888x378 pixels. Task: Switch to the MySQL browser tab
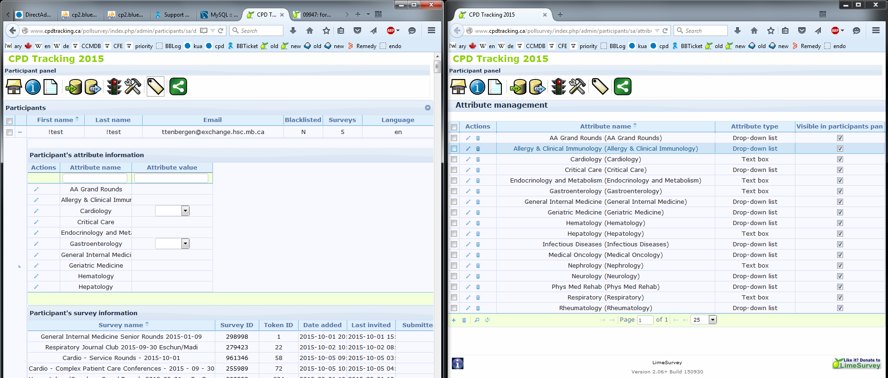(219, 15)
